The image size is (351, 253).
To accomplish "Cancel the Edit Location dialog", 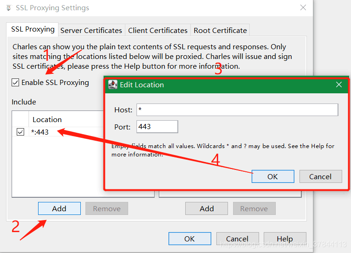I will click(x=320, y=176).
